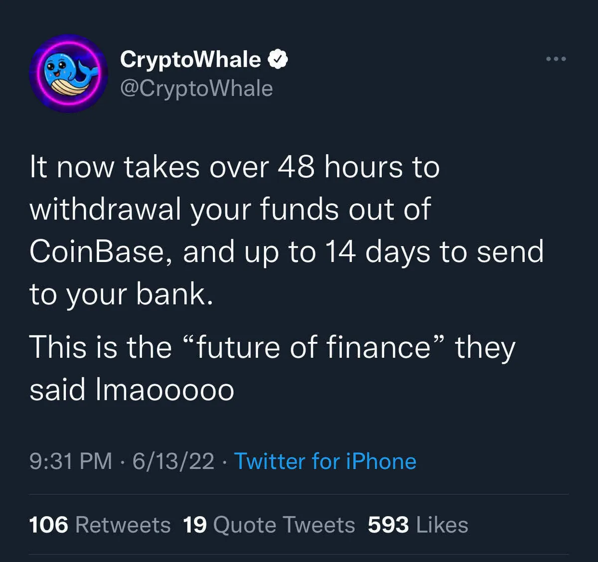This screenshot has height=562, width=598.
Task: Open the CryptoWhale whale profile avatar
Action: pyautogui.click(x=68, y=73)
